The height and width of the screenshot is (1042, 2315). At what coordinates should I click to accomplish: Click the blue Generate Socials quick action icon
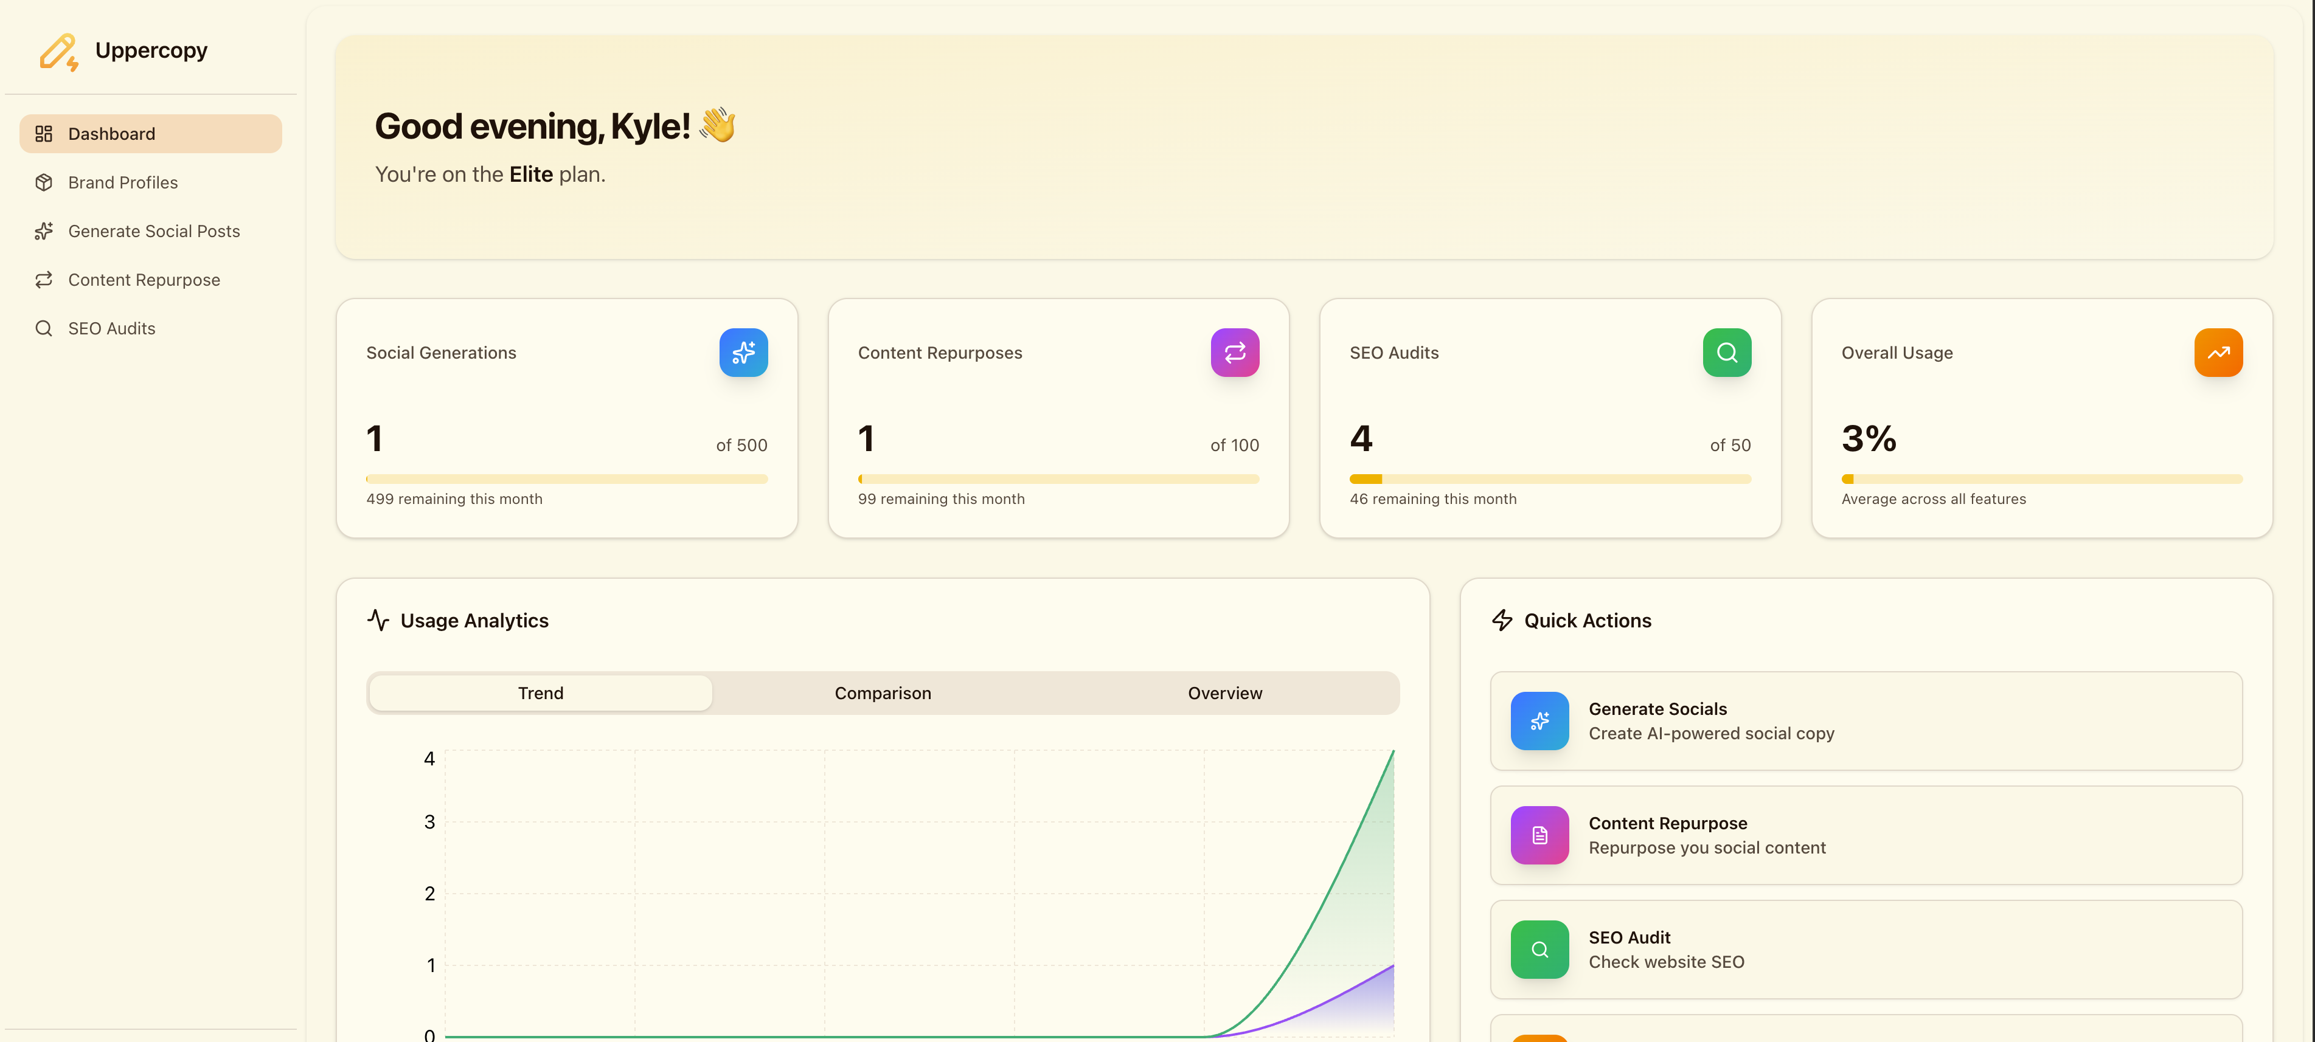coord(1538,720)
